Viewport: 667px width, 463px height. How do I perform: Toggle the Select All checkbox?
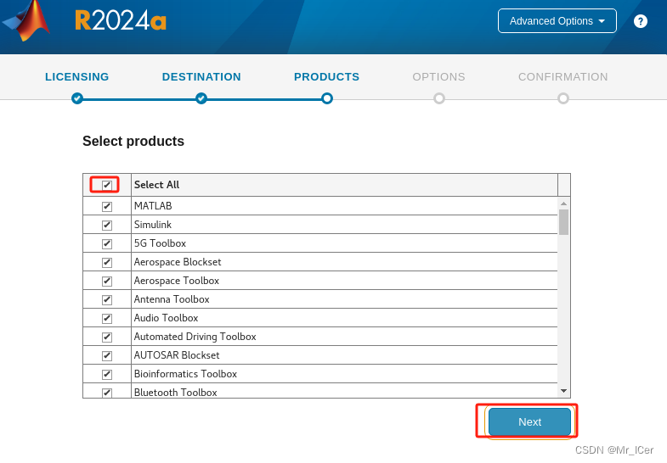point(107,185)
